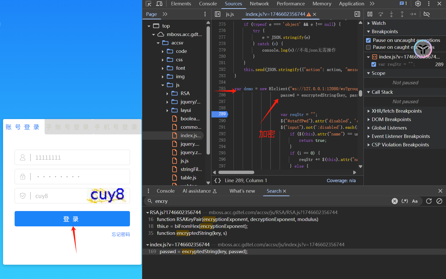The width and height of the screenshot is (446, 279).
Task: Pause script execution in debugger
Action: click(370, 14)
